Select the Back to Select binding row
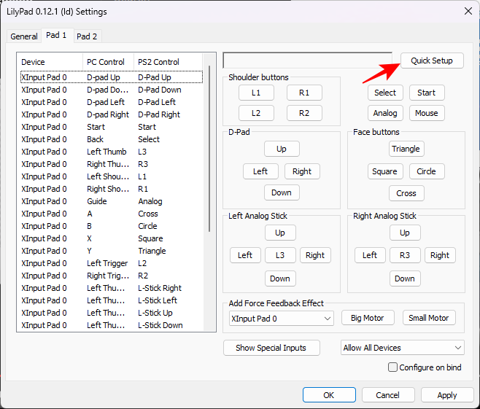This screenshot has width=480, height=409. coord(112,139)
